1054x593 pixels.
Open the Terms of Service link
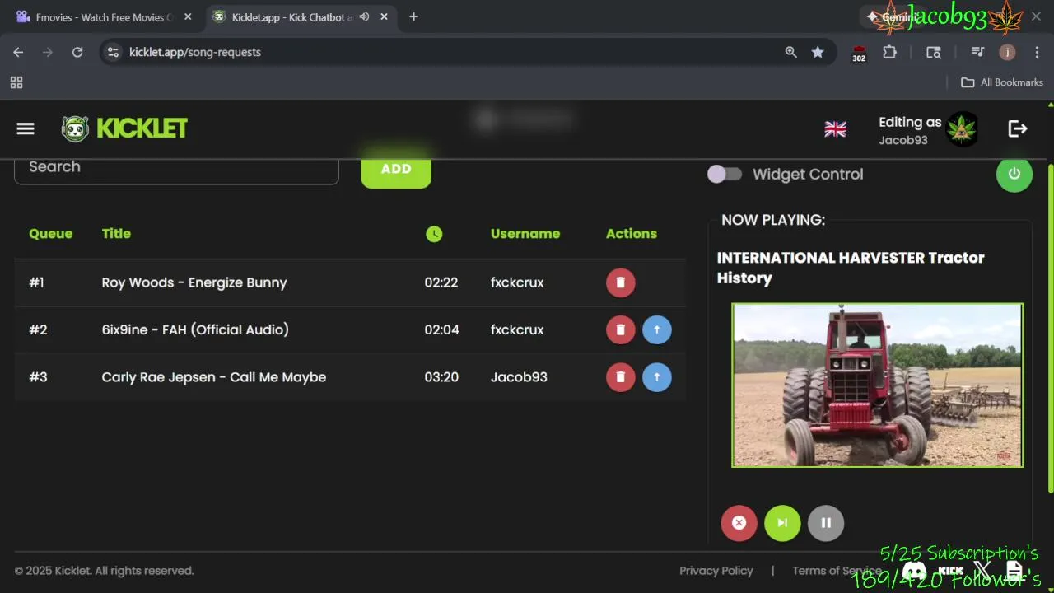(836, 571)
